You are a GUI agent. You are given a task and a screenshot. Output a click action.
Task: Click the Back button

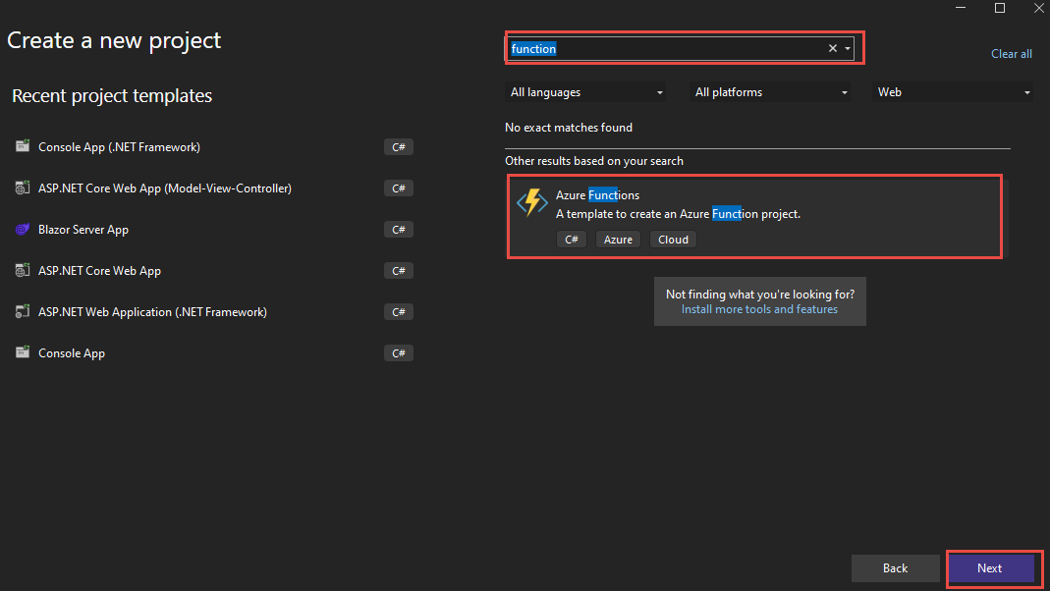896,568
